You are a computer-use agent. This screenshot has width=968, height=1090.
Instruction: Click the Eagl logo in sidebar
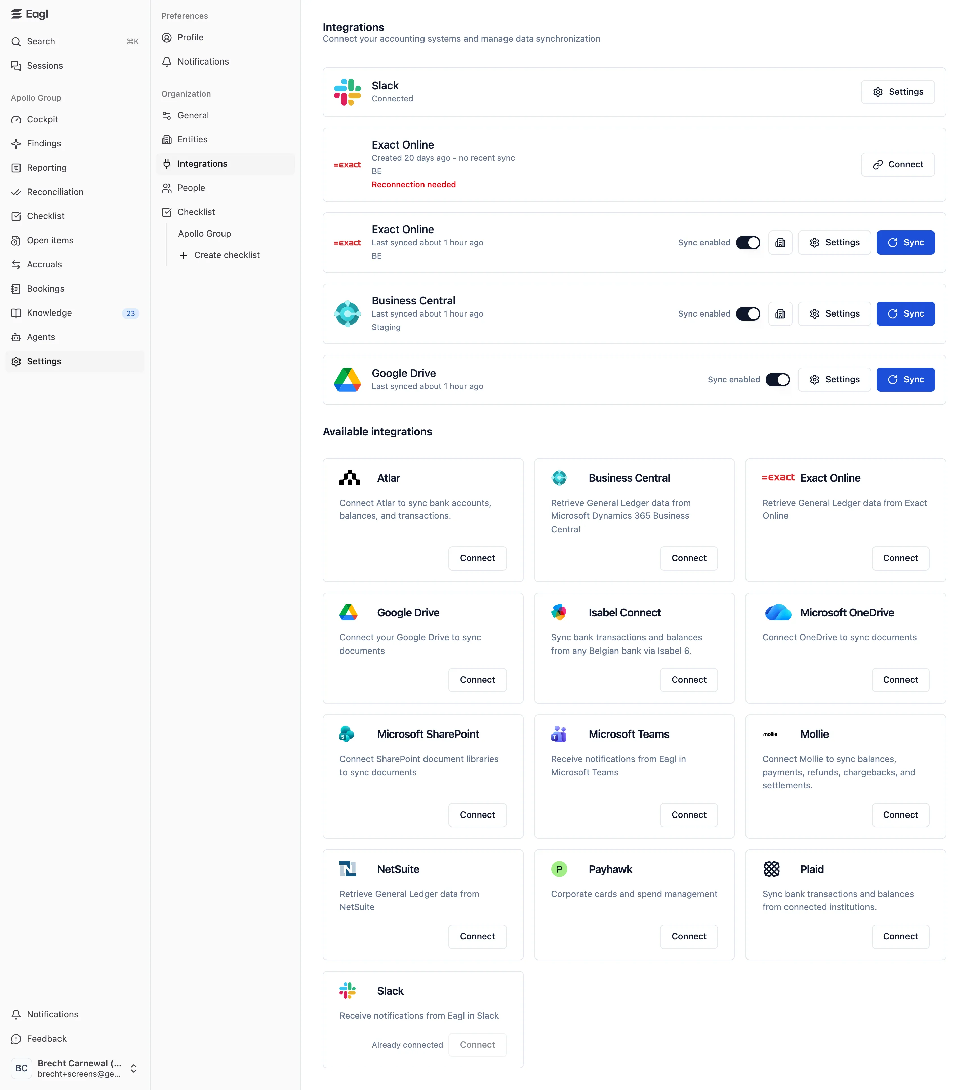29,14
